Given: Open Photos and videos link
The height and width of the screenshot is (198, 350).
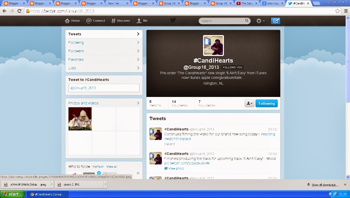Looking at the screenshot, I should [x=83, y=103].
